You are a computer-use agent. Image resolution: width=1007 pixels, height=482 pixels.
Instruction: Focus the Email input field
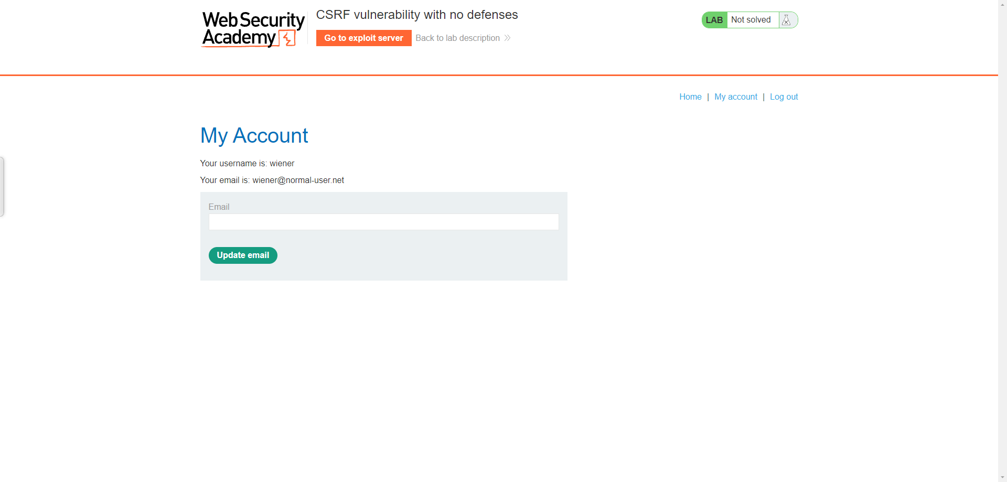[383, 222]
